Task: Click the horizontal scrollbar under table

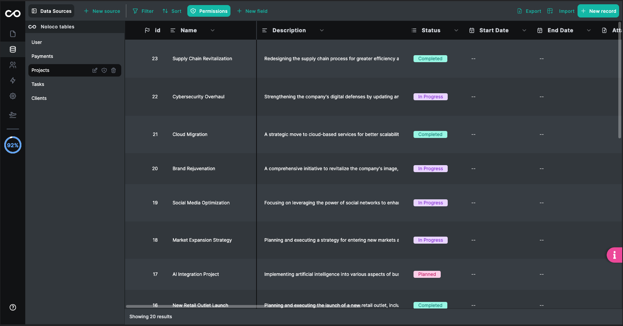Action: [x=190, y=307]
